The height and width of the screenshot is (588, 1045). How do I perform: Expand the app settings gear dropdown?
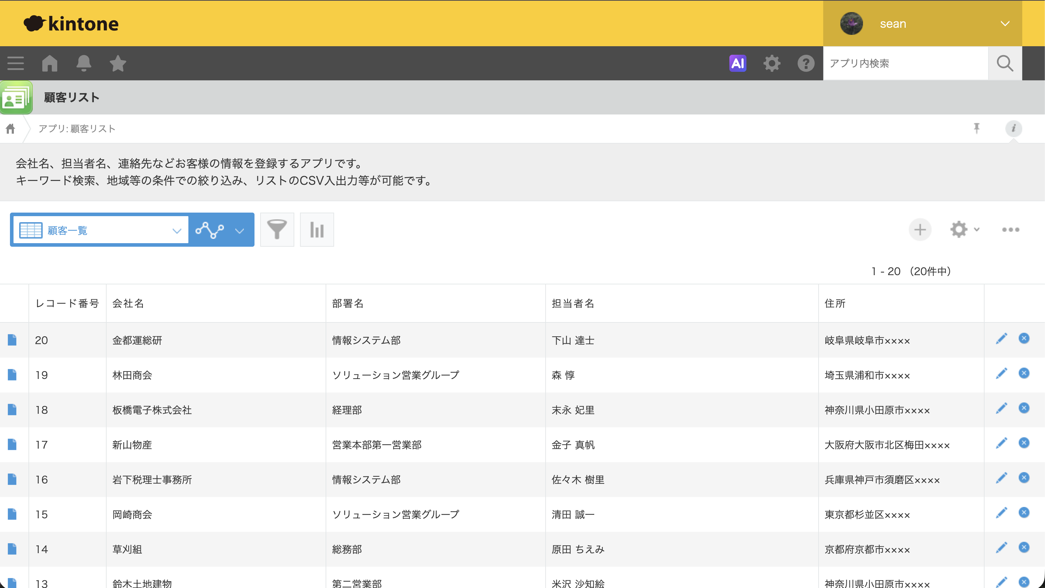point(965,230)
